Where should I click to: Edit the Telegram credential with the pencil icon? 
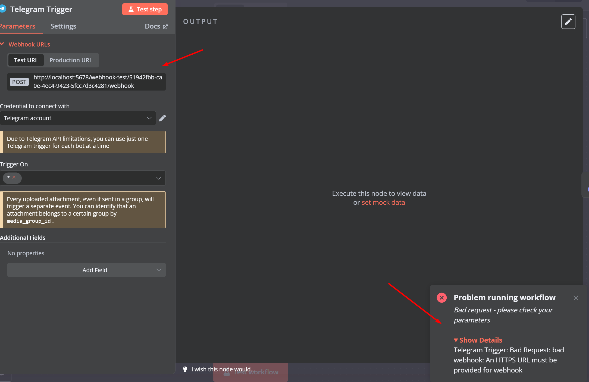(162, 118)
